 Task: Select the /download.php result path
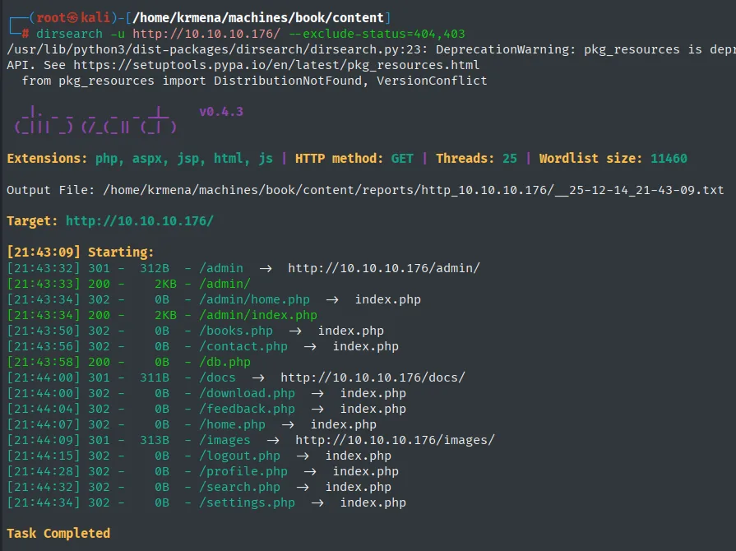247,393
